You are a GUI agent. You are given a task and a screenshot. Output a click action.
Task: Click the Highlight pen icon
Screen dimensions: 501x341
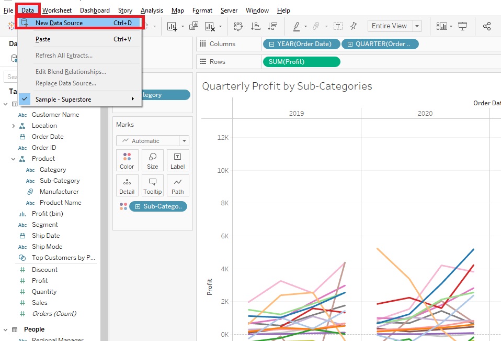[x=297, y=26]
